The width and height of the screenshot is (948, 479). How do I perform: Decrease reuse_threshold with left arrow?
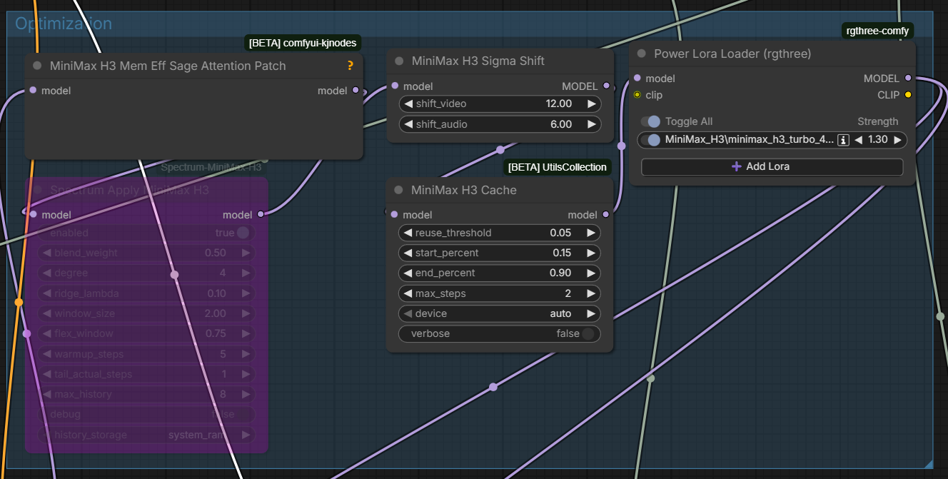(408, 233)
